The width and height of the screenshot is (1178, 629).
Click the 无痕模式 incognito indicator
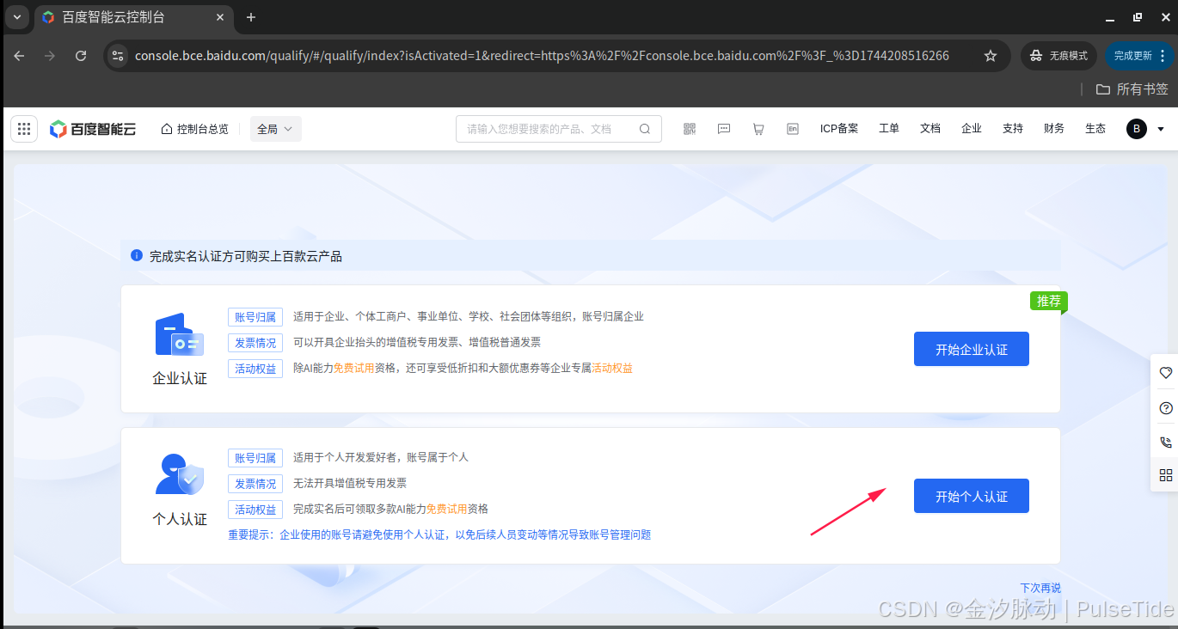[1059, 56]
